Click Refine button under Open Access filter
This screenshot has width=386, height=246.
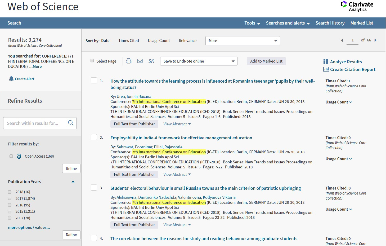pos(71,168)
